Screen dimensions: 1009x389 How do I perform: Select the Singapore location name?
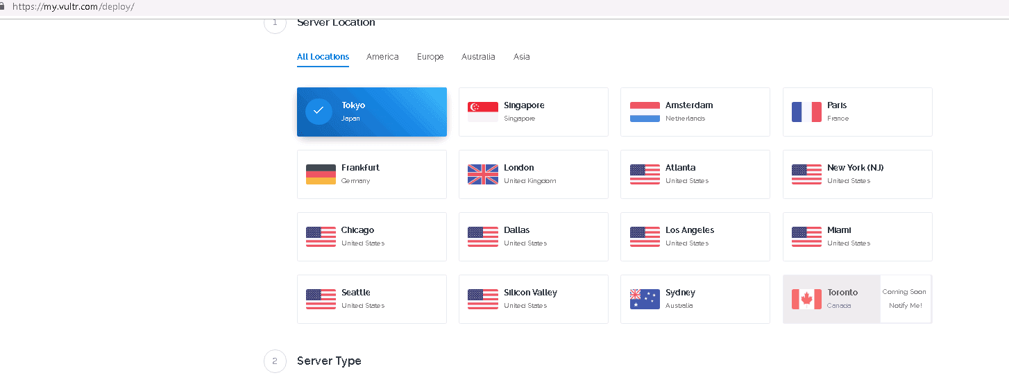coord(524,105)
